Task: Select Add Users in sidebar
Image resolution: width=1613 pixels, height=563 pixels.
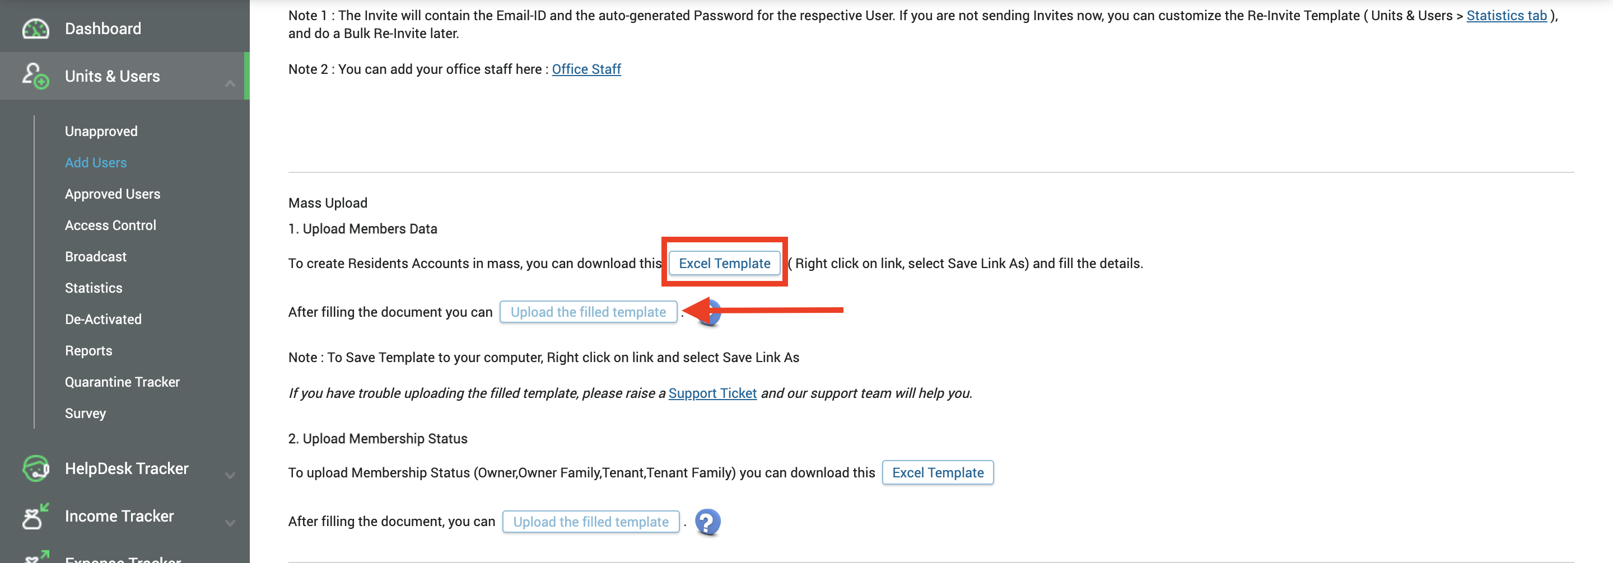Action: point(96,163)
